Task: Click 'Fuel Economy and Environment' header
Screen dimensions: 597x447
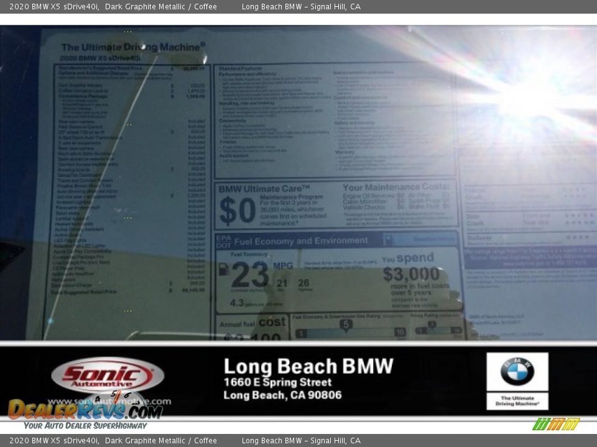Action: pos(301,241)
